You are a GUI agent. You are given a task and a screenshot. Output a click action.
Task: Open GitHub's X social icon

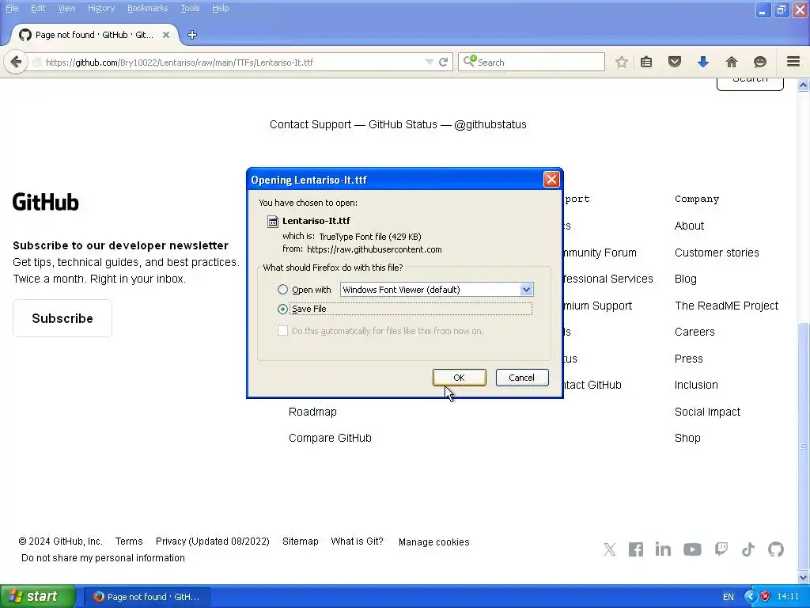pos(610,549)
